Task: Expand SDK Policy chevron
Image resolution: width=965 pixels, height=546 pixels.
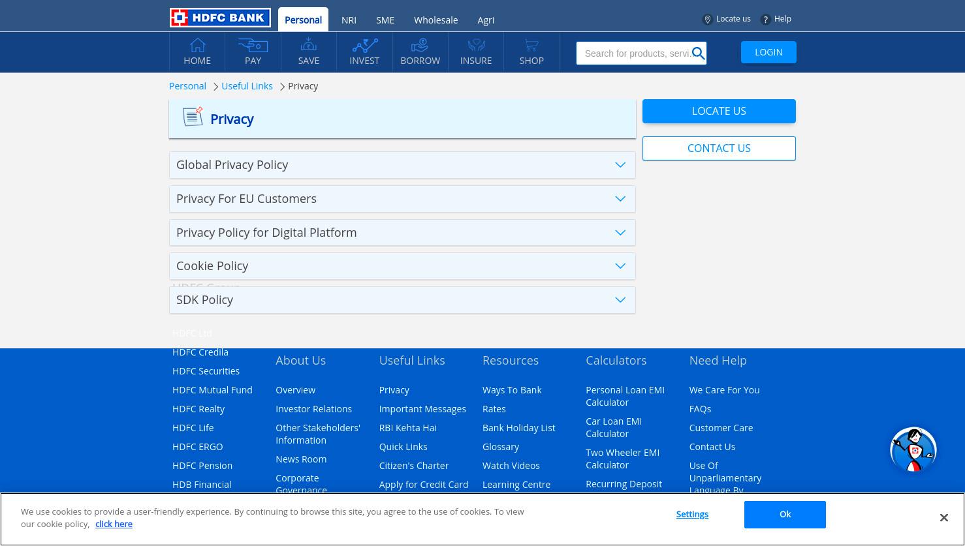Action: coord(620,300)
